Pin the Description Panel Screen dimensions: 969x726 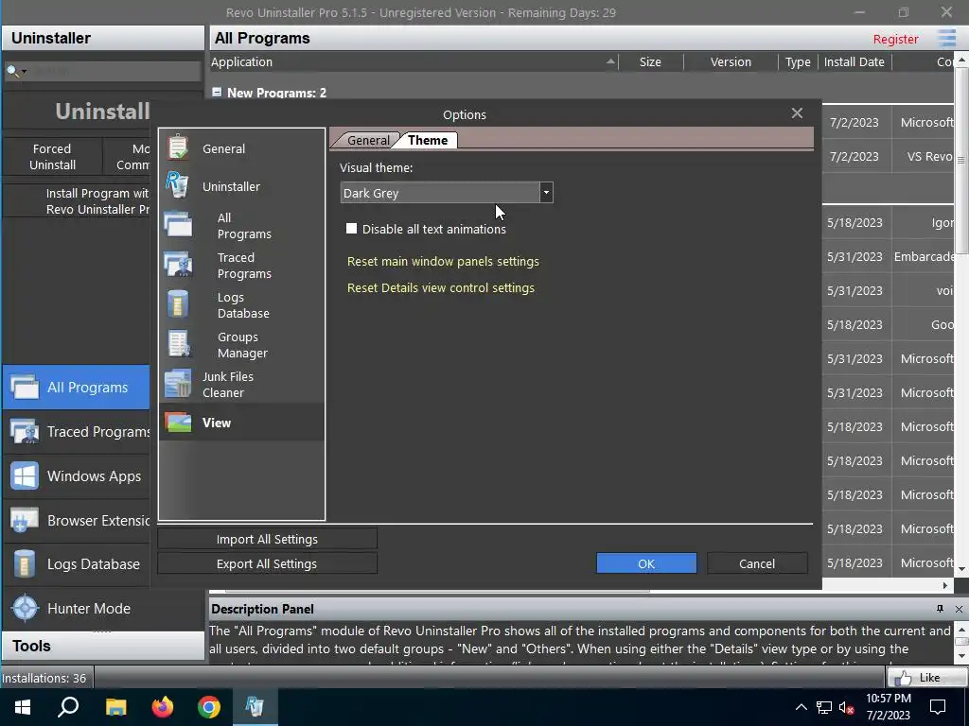coord(940,609)
